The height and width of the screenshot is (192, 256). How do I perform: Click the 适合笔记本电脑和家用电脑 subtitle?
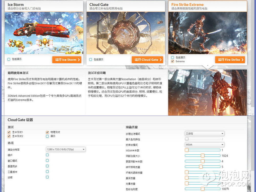coord(106,8)
